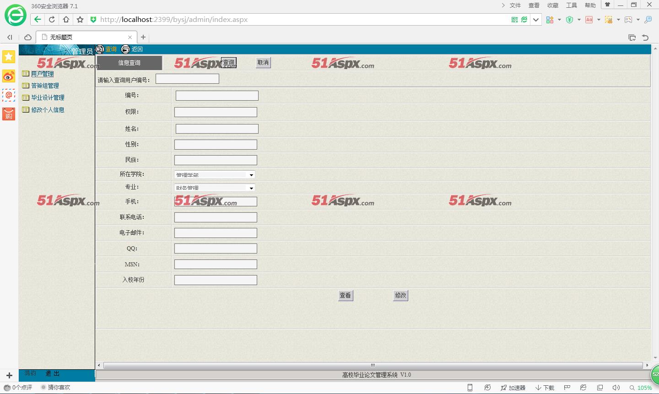Open the Weibo icon in left sidebar
Image resolution: width=659 pixels, height=394 pixels.
point(9,76)
